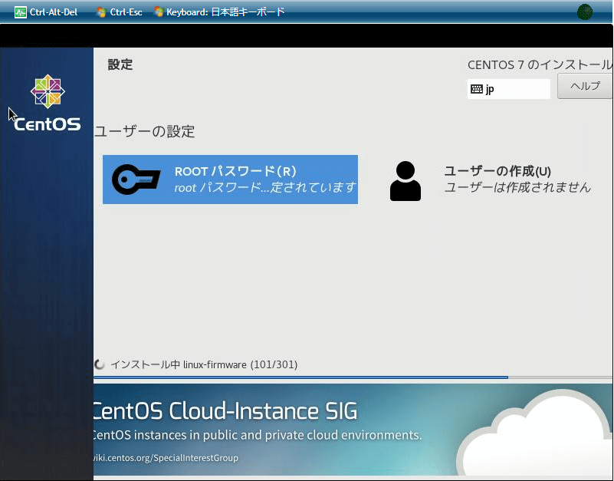
Task: Send Ctrl-Alt-Del to the remote console
Action: pyautogui.click(x=46, y=12)
